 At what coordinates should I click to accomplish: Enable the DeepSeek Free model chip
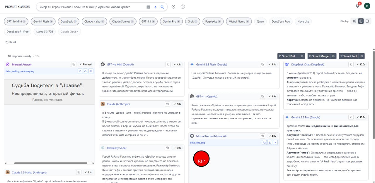[281, 21]
